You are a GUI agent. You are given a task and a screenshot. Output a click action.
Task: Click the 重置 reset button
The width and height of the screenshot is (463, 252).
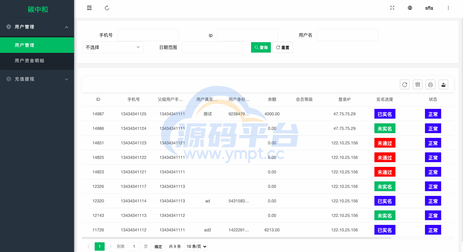coord(283,47)
